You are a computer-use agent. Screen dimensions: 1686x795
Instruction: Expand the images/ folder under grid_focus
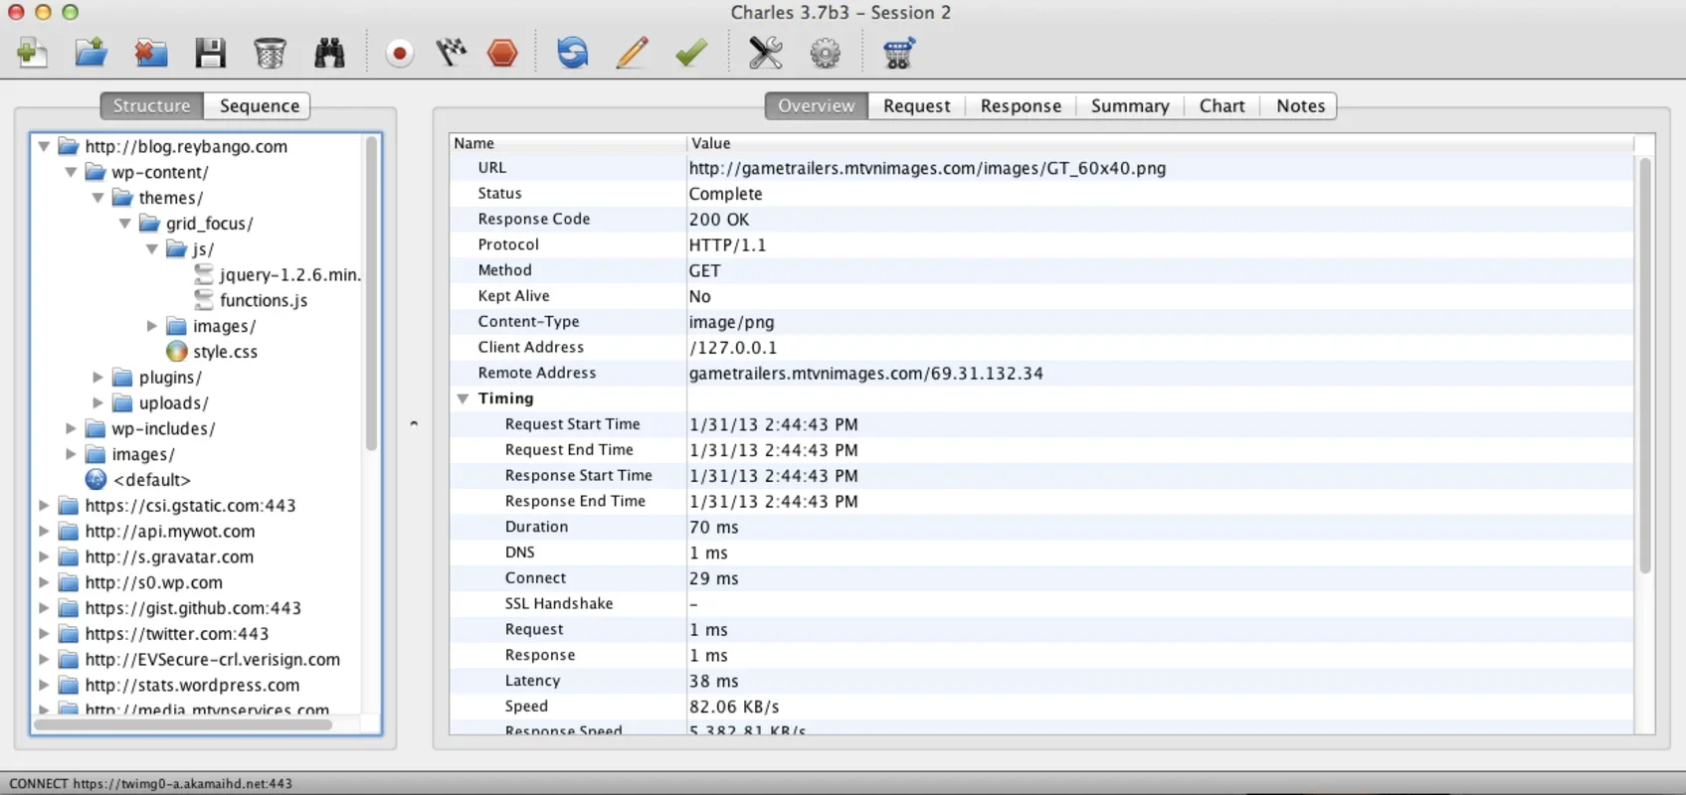[151, 326]
